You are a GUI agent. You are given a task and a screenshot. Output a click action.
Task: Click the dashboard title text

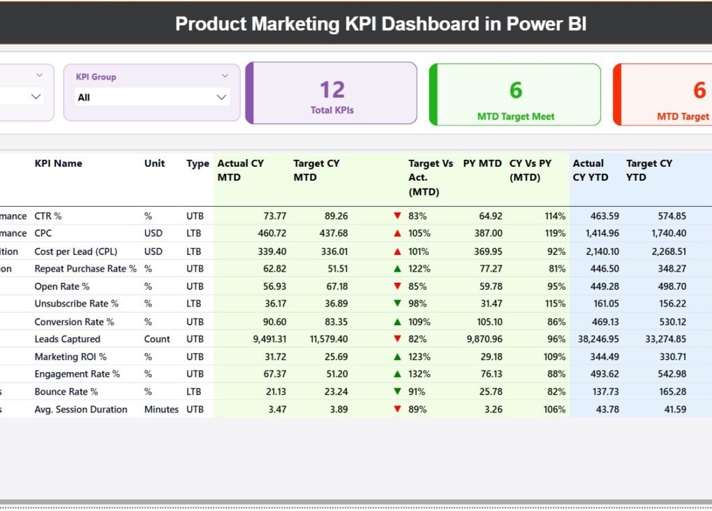tap(380, 24)
